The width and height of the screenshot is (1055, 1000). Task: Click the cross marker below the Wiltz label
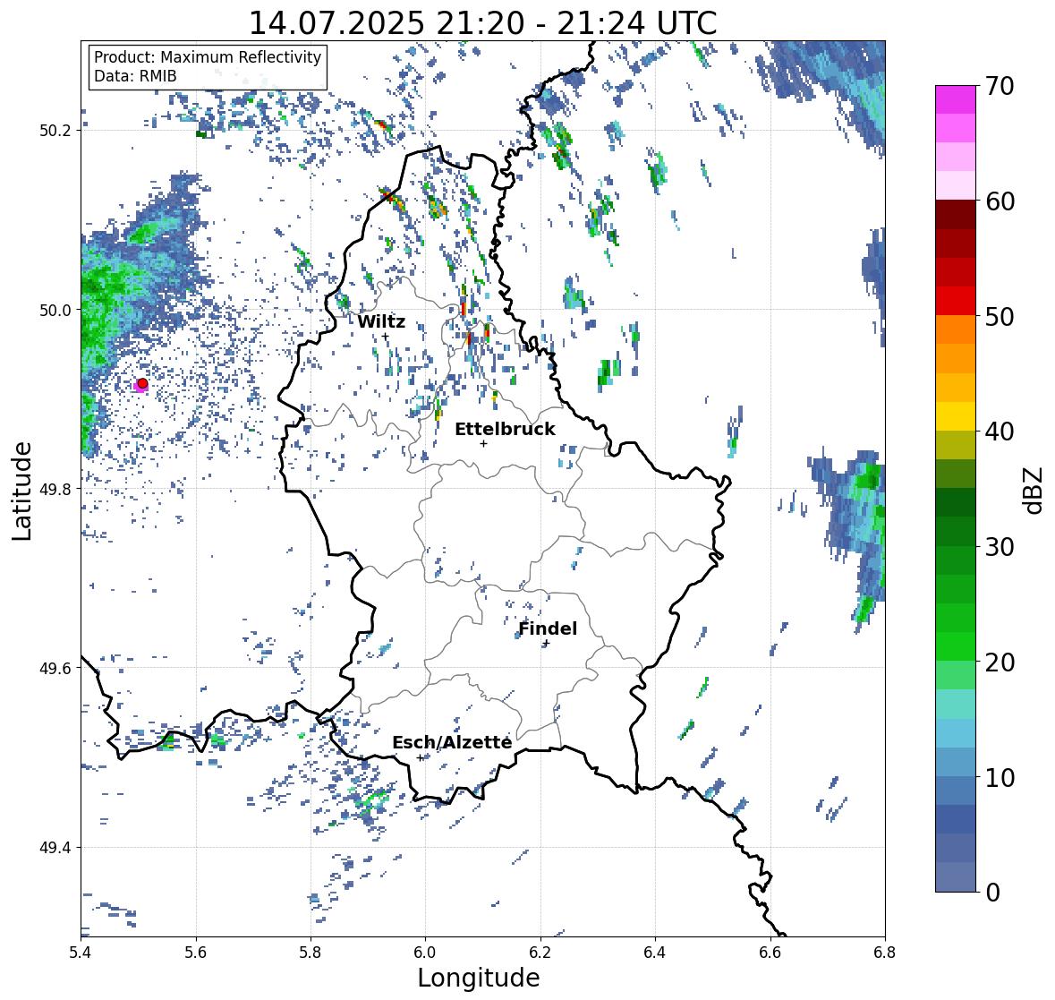(x=386, y=337)
